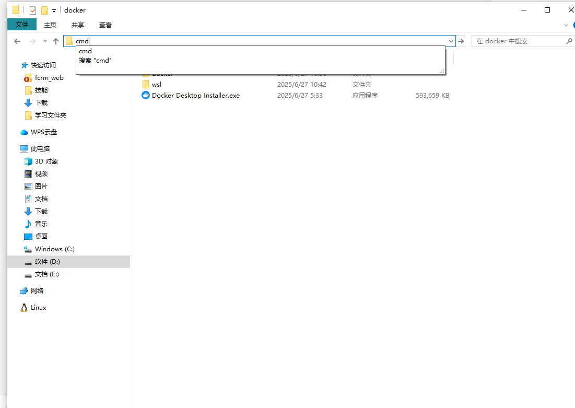Select 网络 in the navigation pane

pyautogui.click(x=37, y=290)
